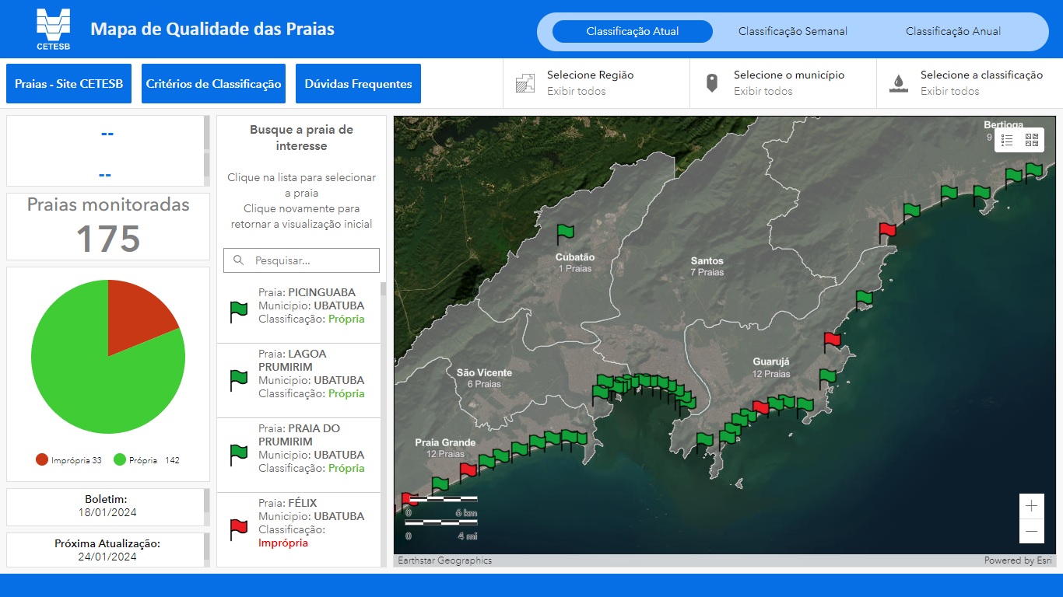This screenshot has height=597, width=1063.
Task: Open the Selecione a classificação selector
Action: (x=969, y=82)
